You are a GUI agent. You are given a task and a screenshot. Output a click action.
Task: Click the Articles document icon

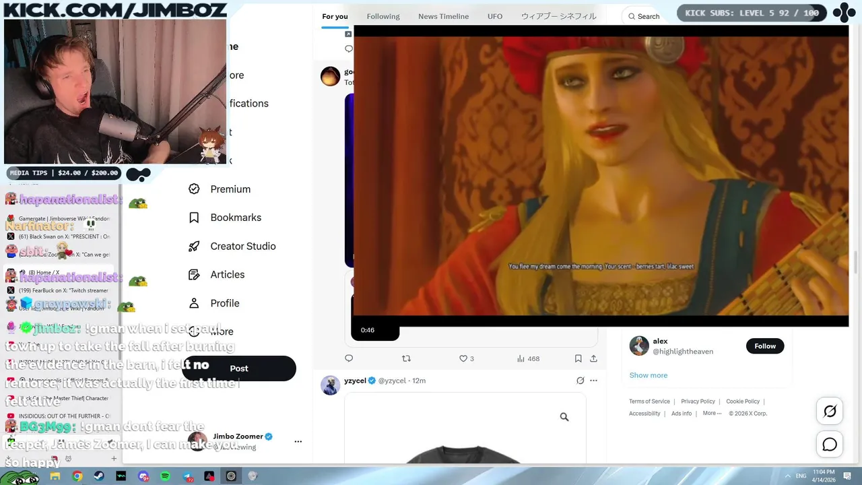194,275
